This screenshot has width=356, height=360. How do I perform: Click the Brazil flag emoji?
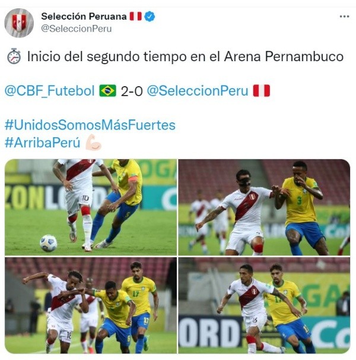(x=107, y=90)
